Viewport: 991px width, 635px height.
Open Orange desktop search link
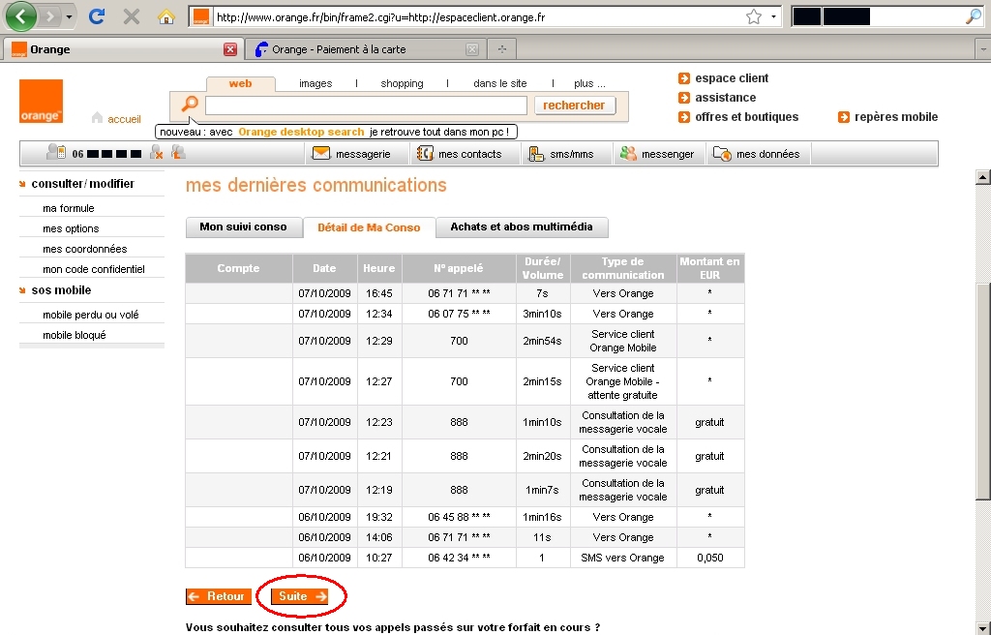[x=301, y=133]
